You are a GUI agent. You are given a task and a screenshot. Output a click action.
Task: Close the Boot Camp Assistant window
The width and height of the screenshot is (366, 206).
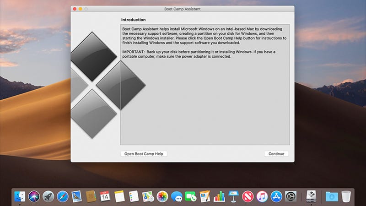pyautogui.click(x=75, y=9)
